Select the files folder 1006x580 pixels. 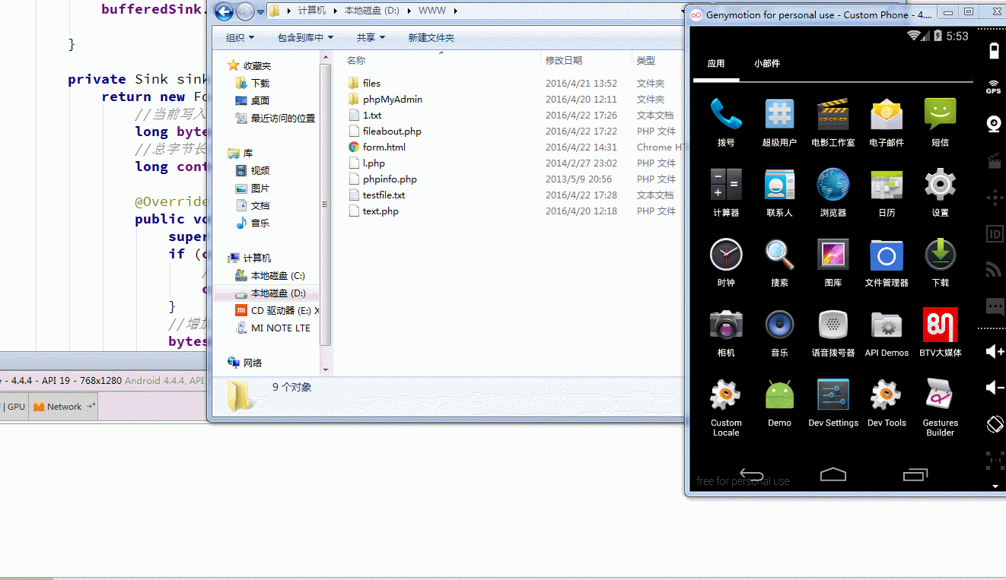[x=371, y=83]
